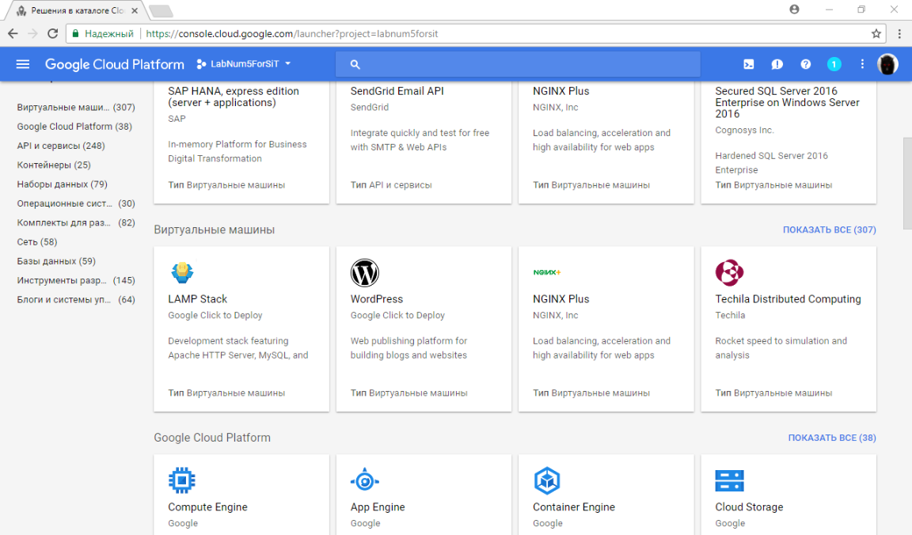The height and width of the screenshot is (535, 912).
Task: Filter by Блоги и системы уп... (64)
Action: click(76, 299)
